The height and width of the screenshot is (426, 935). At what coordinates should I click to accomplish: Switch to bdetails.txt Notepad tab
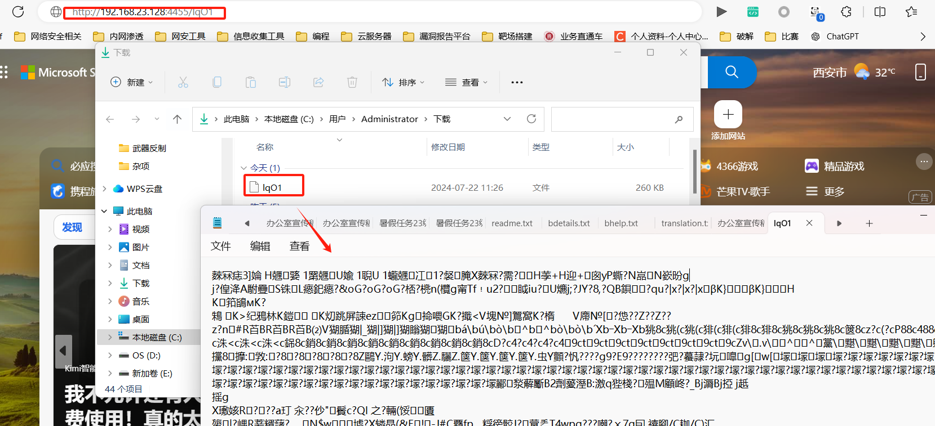tap(569, 223)
